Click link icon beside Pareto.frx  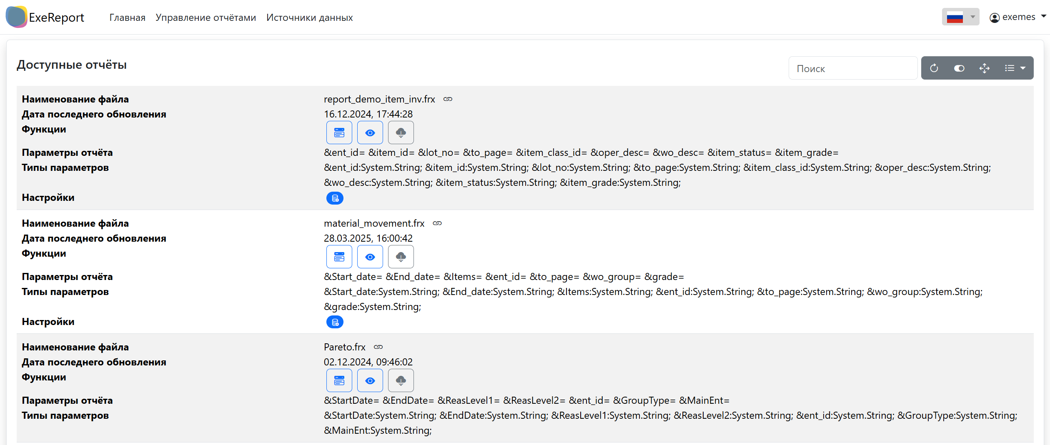click(378, 347)
